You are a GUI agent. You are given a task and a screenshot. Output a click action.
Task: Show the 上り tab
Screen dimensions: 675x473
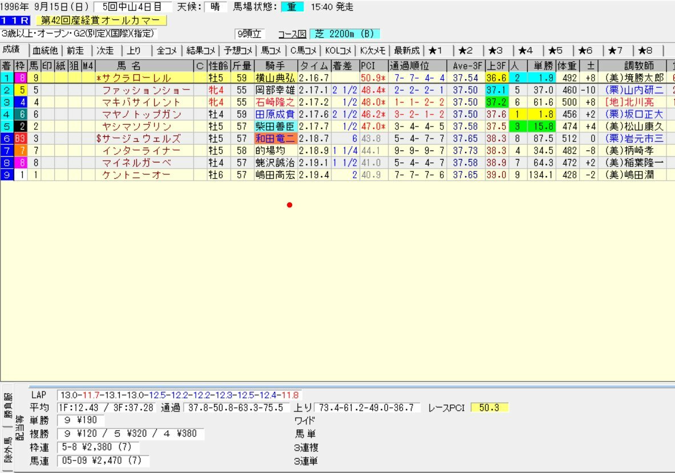[x=134, y=51]
